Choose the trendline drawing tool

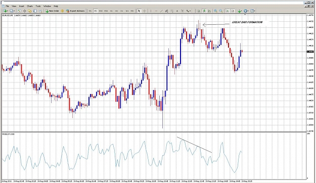pyautogui.click(x=161, y=11)
